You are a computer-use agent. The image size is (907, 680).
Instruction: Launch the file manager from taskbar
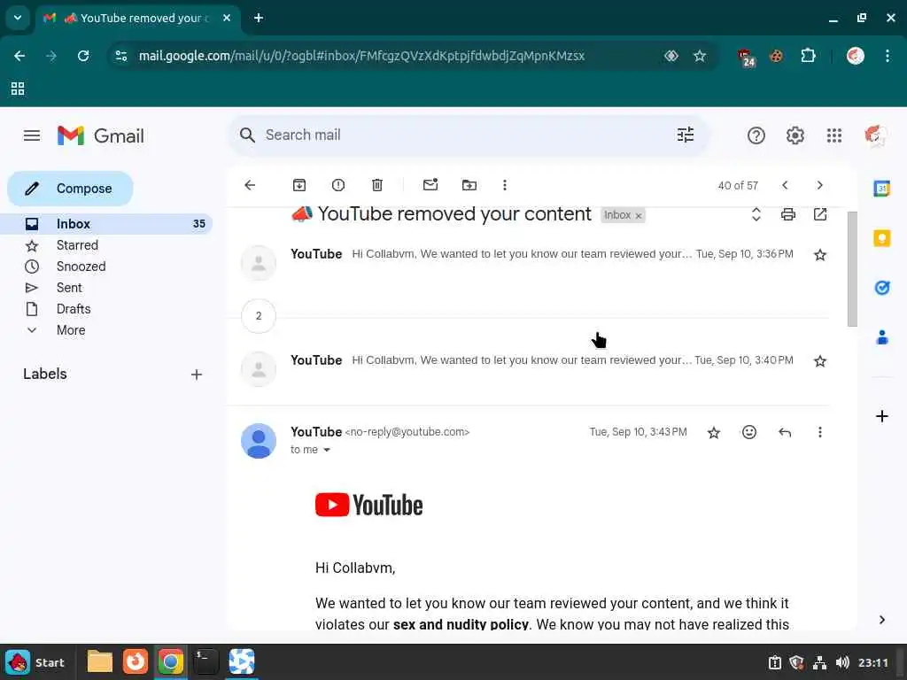[99, 662]
